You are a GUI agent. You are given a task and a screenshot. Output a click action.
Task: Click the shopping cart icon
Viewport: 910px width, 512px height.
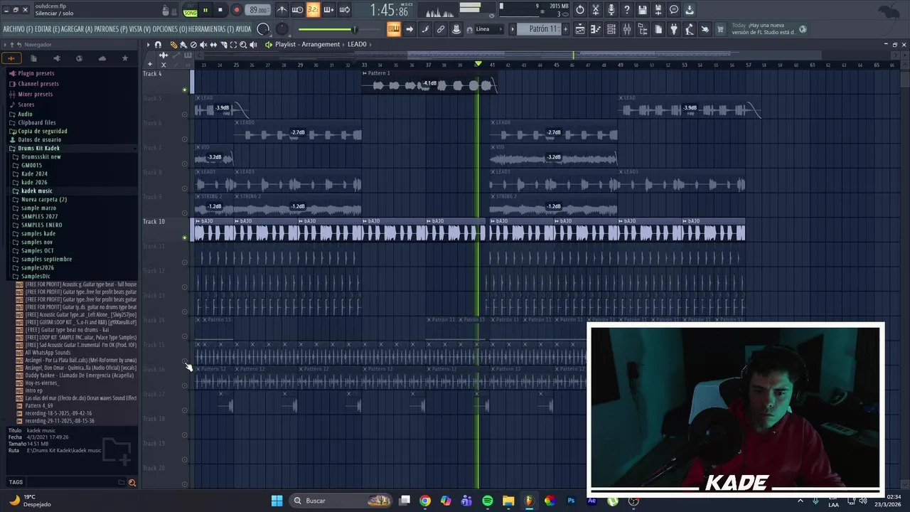(720, 29)
